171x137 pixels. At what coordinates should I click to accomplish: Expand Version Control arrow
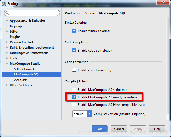(x=7, y=42)
